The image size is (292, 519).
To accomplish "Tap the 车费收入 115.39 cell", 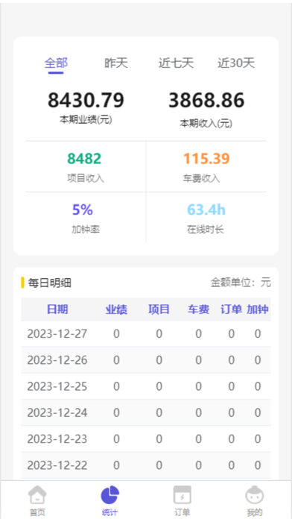I will (x=206, y=166).
